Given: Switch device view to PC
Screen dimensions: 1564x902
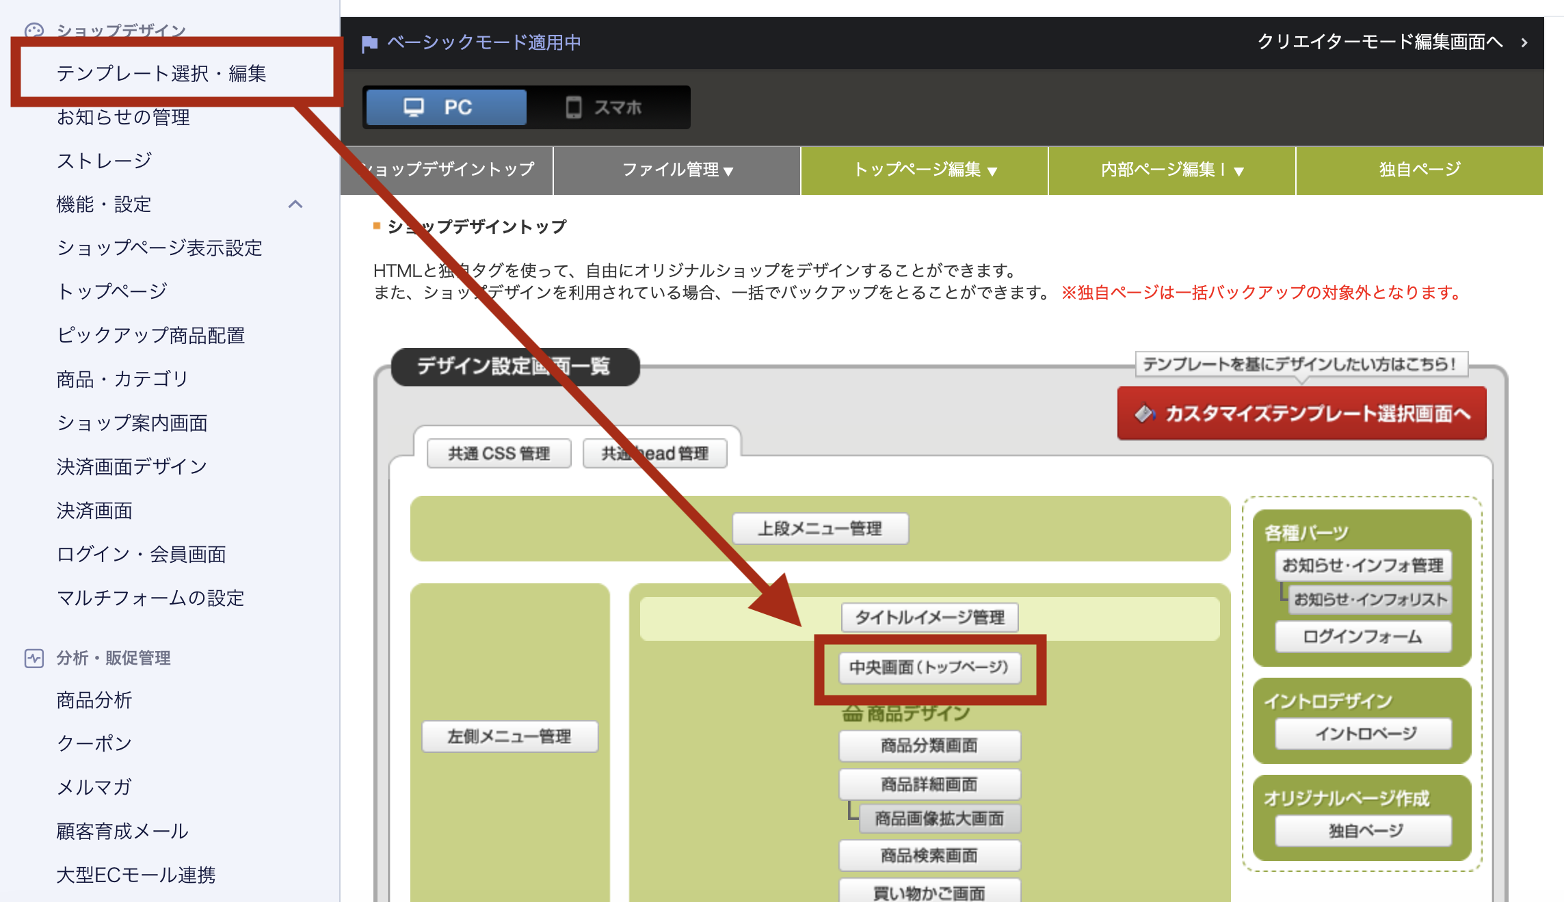Looking at the screenshot, I should coord(446,107).
